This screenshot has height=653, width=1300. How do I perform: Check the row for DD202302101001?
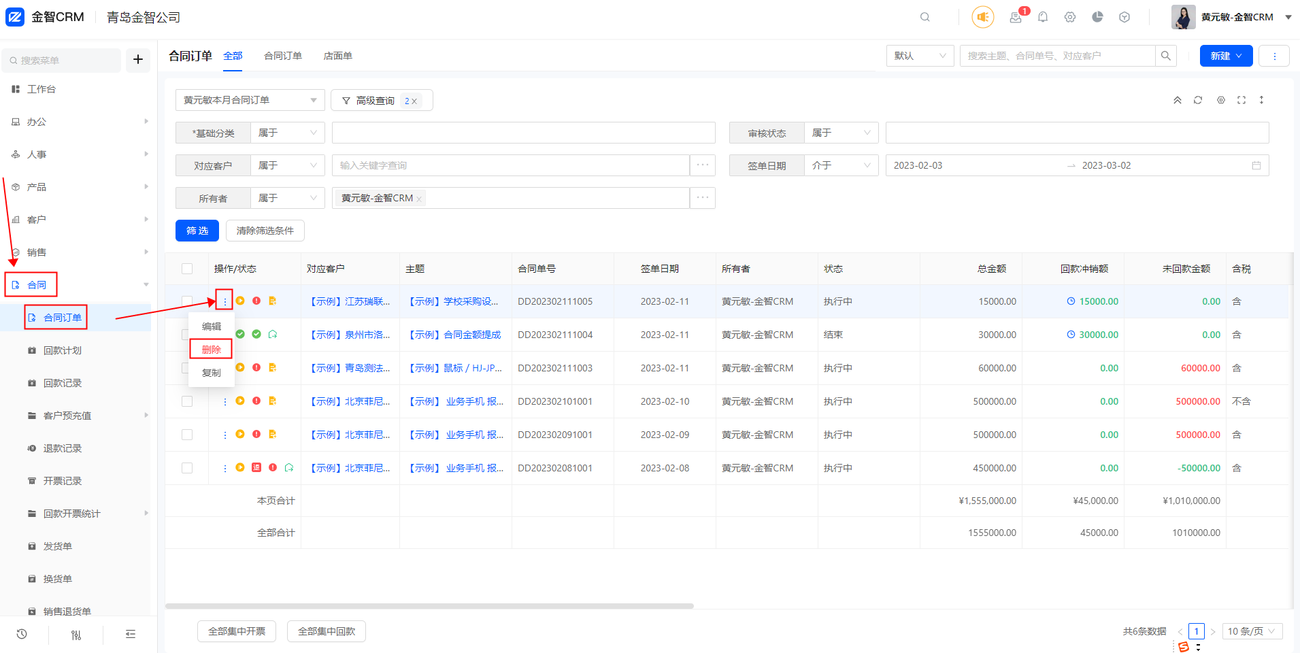187,401
